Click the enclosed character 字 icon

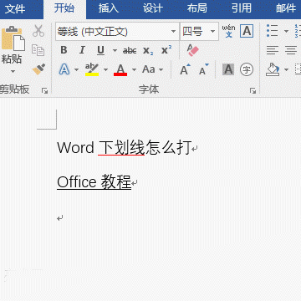point(247,69)
